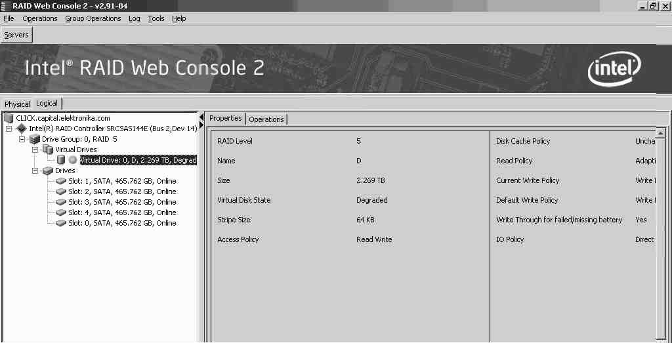Screen dimensions: 672x343
Task: Collapse the RAID Controller tree node
Action: coord(9,129)
